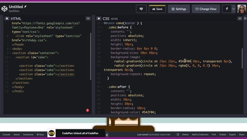Image resolution: width=247 pixels, height=139 pixels.
Task: Open the CodePen logo home link
Action: pos(4,9)
